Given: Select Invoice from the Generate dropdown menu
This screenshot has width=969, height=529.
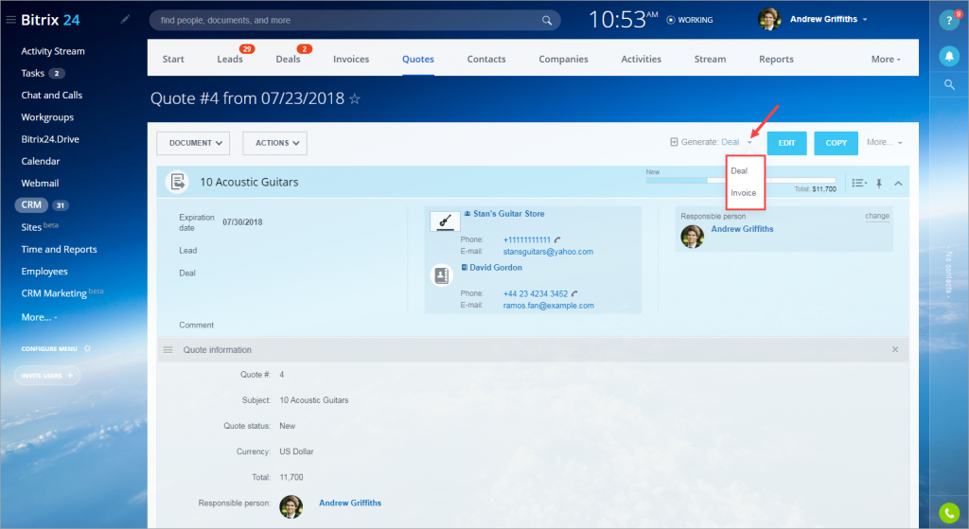Looking at the screenshot, I should click(744, 193).
